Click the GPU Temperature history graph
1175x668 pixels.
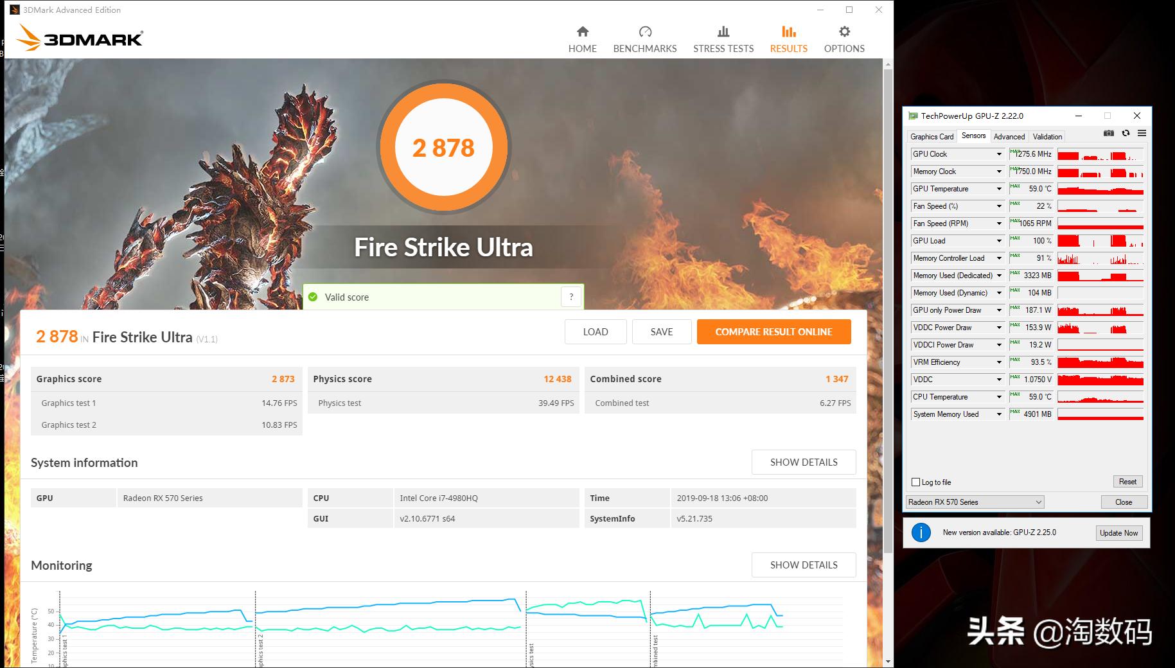[1100, 189]
